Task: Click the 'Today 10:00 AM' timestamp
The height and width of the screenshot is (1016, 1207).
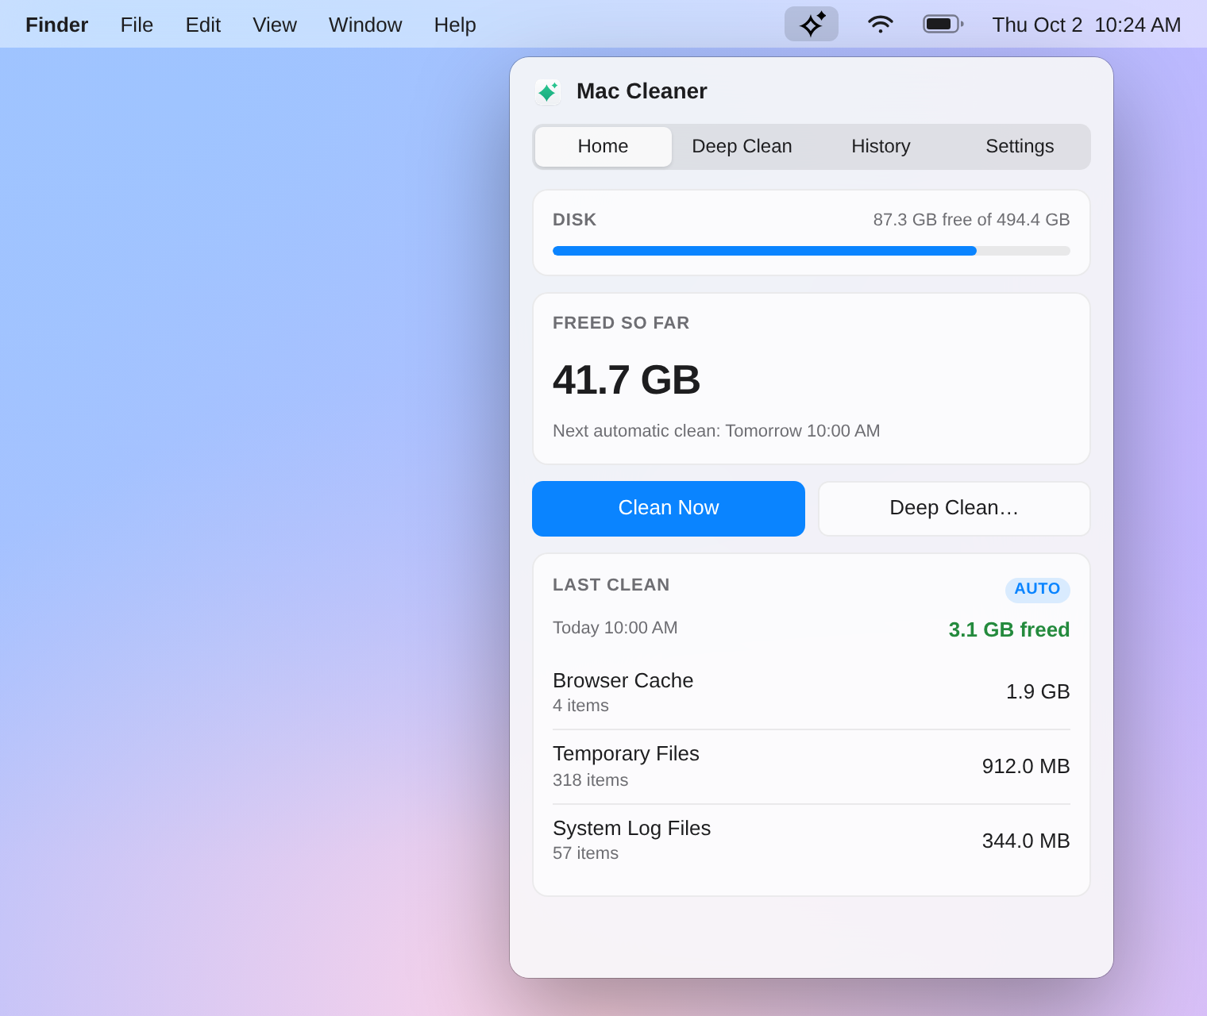Action: [615, 628]
